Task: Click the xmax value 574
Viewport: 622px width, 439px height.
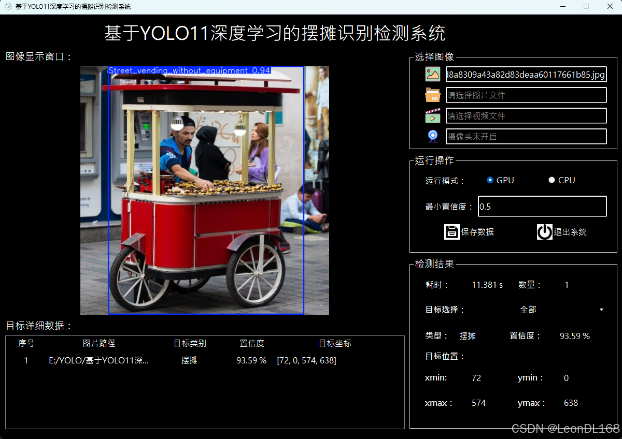Action: click(479, 403)
